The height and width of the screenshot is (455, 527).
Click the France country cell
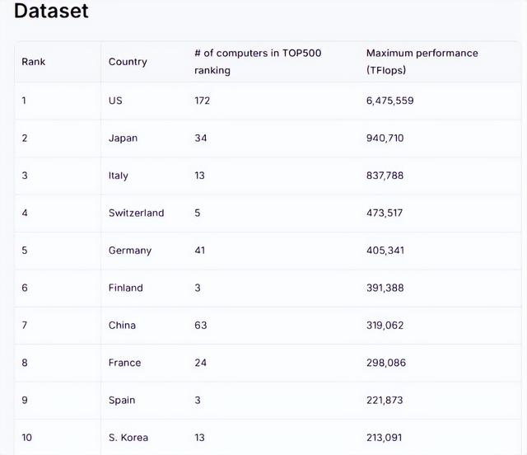pyautogui.click(x=124, y=363)
